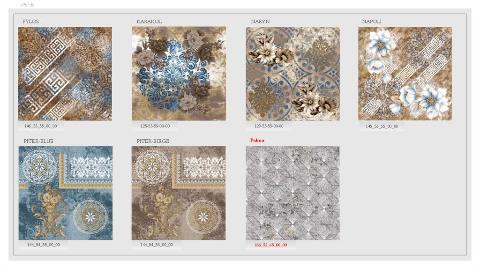Select red code label 166_52_65_00_00

[x=271, y=245]
